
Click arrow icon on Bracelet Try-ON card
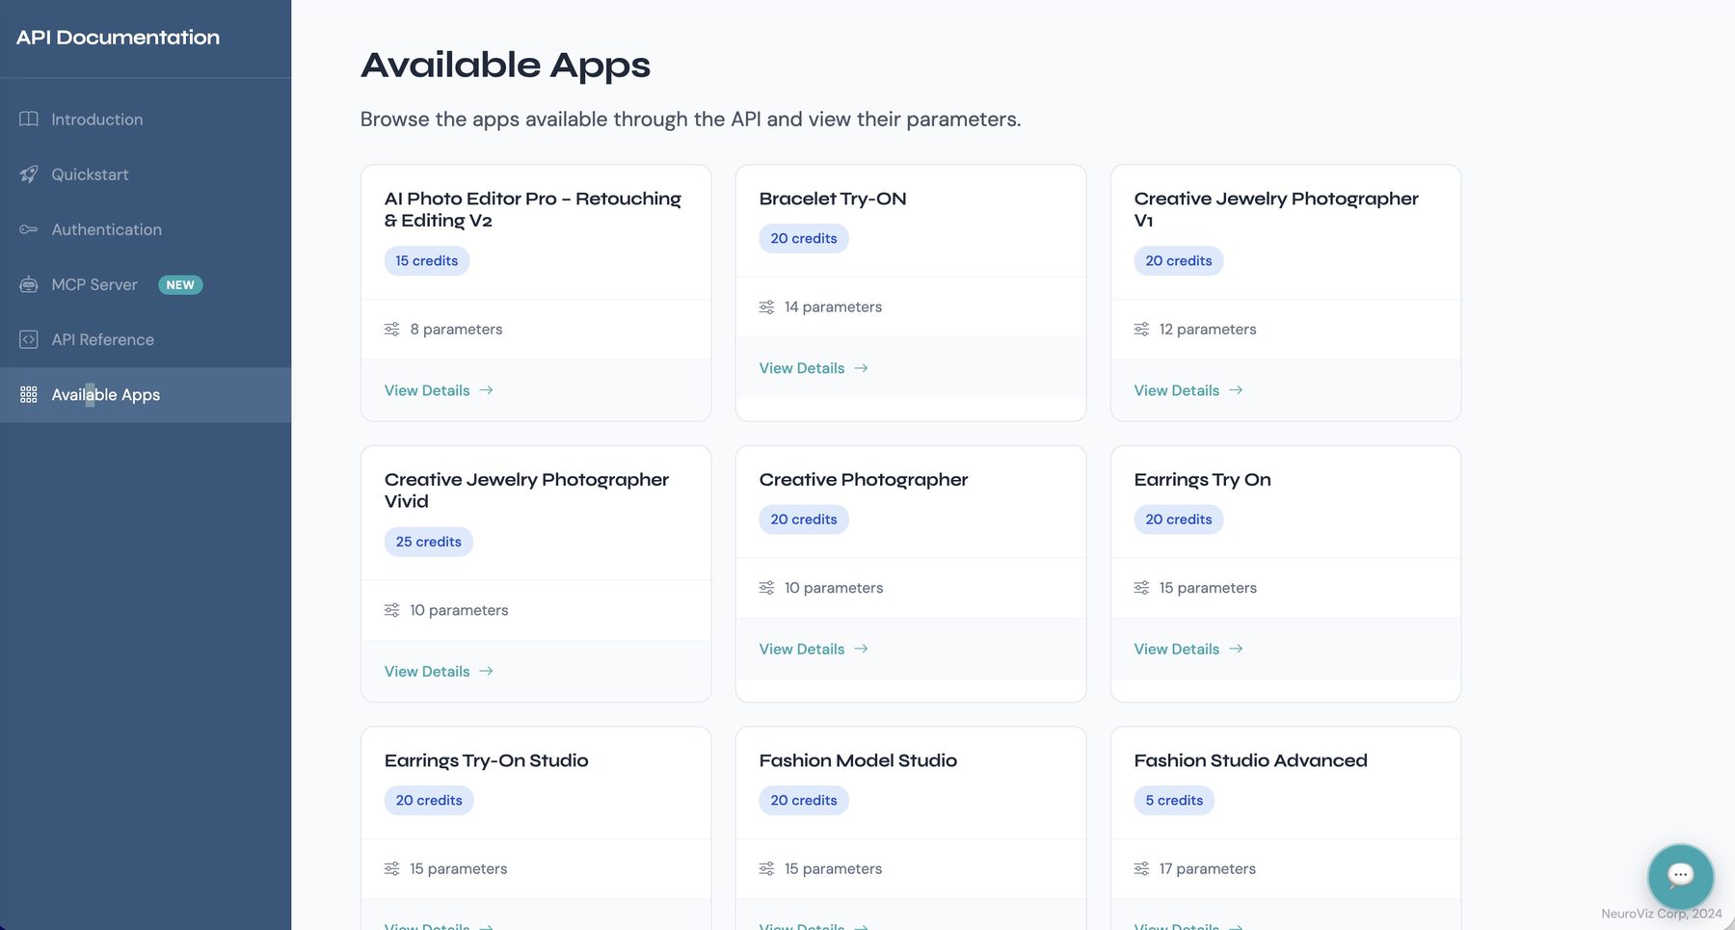862,368
